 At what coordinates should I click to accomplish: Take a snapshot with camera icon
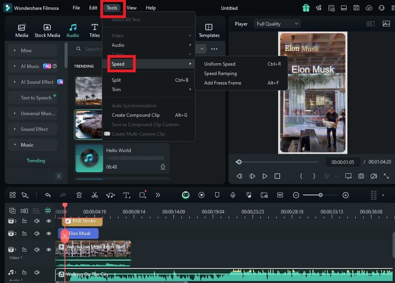coord(361,176)
